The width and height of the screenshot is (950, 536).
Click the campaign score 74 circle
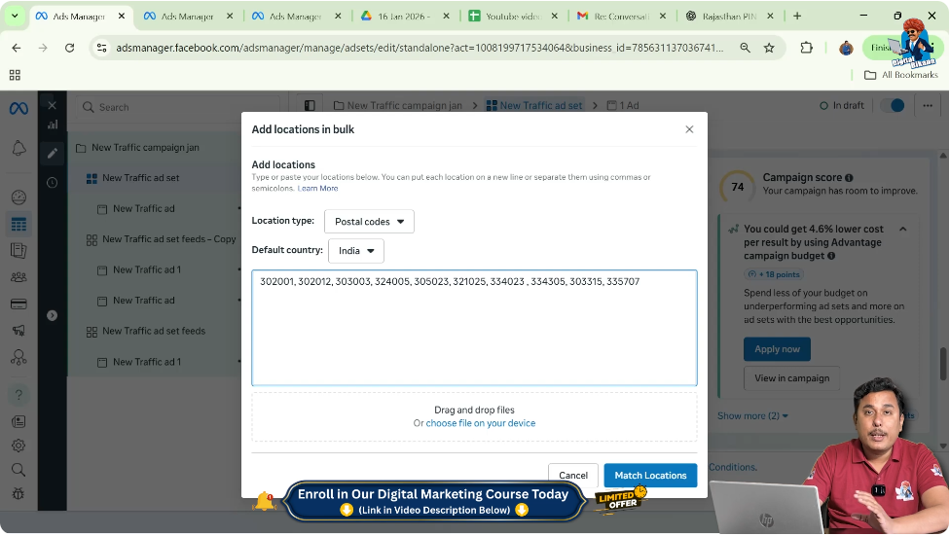(738, 187)
